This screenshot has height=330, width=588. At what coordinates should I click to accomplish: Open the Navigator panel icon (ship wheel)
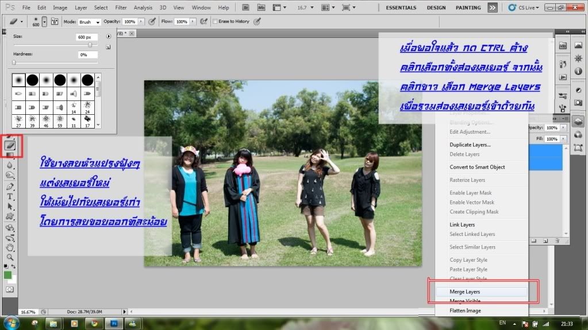(578, 59)
